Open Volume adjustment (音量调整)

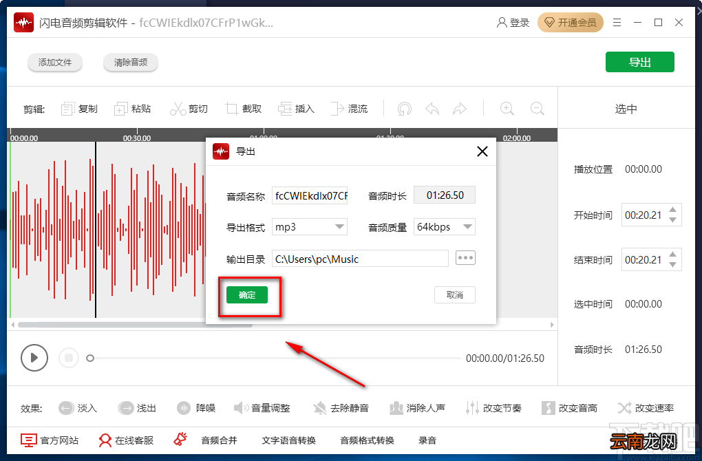(x=262, y=408)
